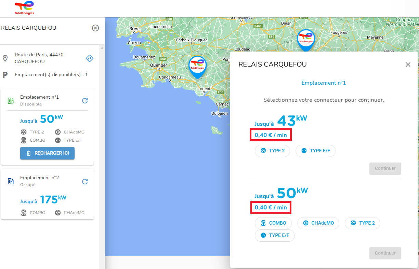
Task: Select TYPE 2 connector under 43 kW
Action: click(x=272, y=151)
